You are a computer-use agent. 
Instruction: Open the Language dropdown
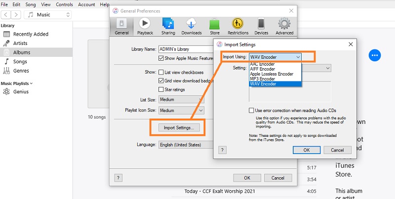pyautogui.click(x=186, y=145)
